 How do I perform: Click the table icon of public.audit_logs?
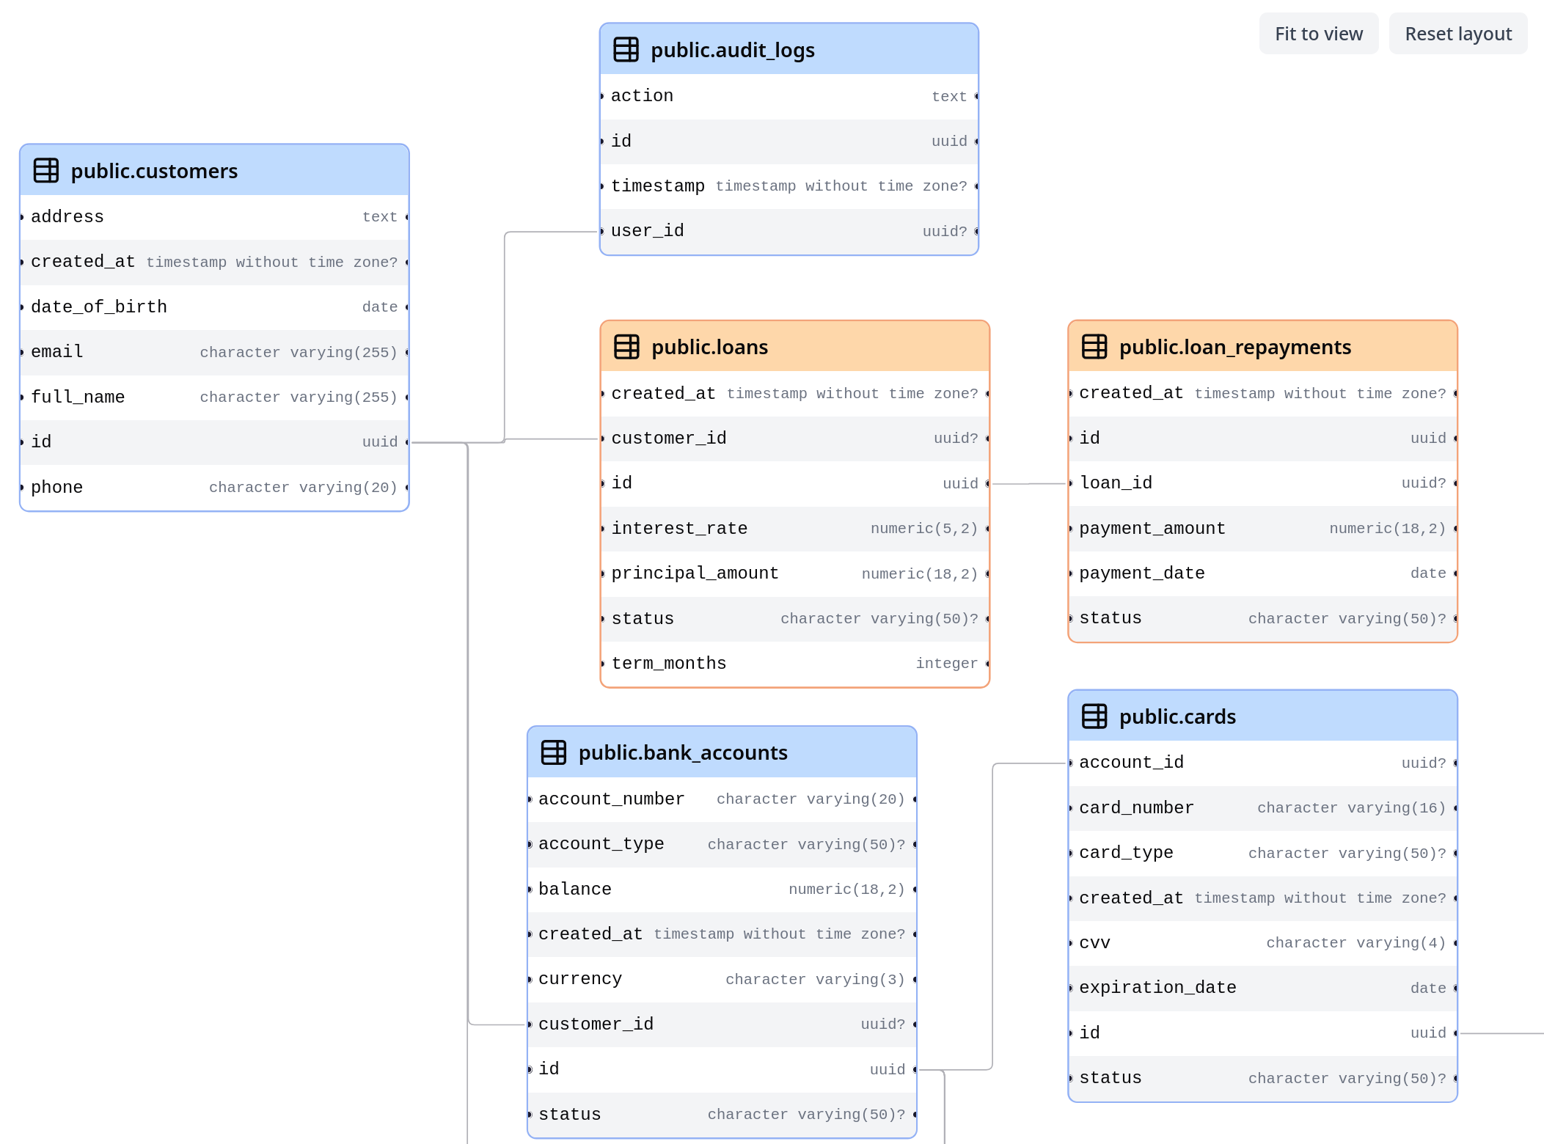click(x=626, y=50)
